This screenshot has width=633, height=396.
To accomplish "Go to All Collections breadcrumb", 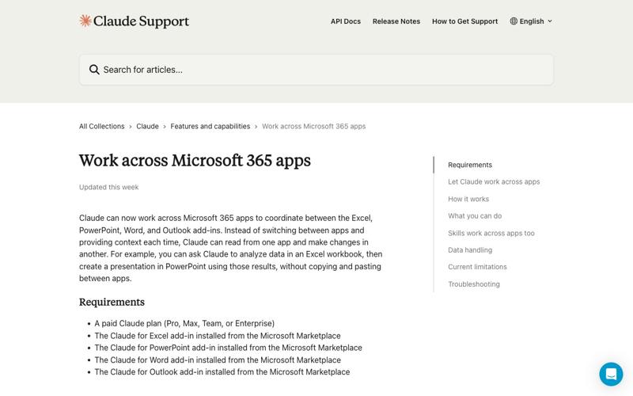I will pos(102,126).
